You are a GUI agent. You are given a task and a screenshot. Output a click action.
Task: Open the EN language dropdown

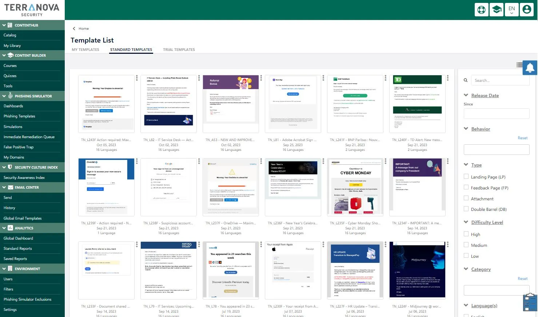511,9
